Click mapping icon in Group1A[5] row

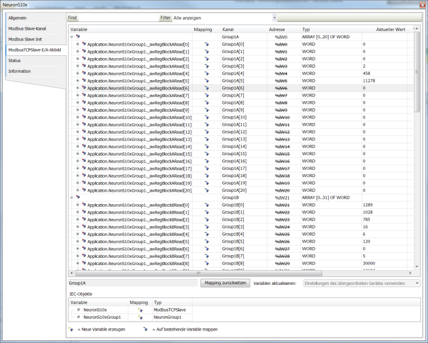tap(206, 81)
